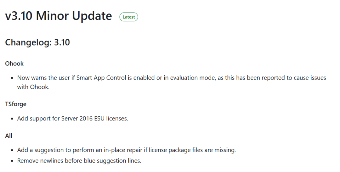This screenshot has width=340, height=172.
Task: Select the Changelog: 3.10 heading
Action: (37, 42)
